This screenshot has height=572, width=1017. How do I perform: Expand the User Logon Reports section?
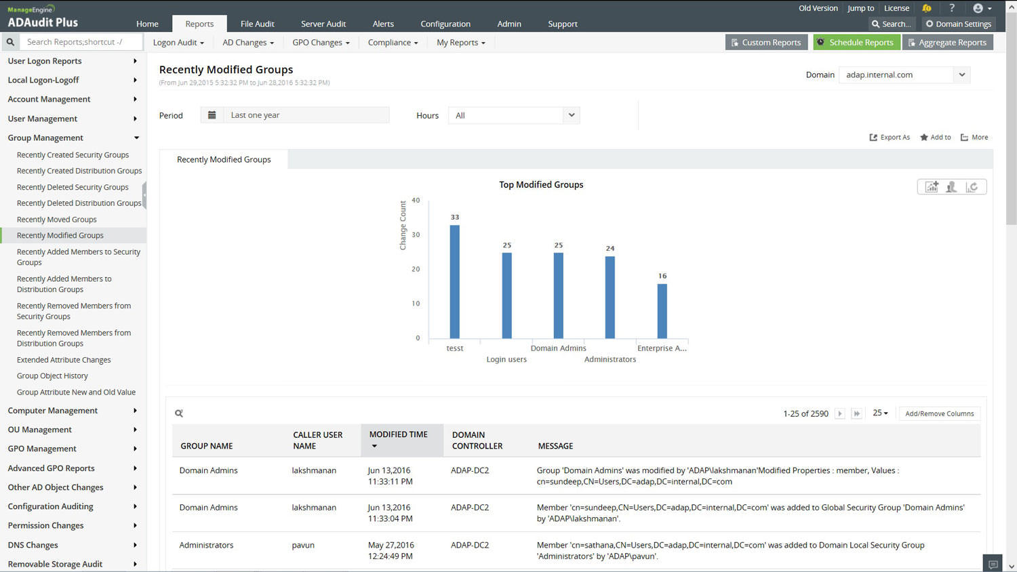(x=135, y=61)
